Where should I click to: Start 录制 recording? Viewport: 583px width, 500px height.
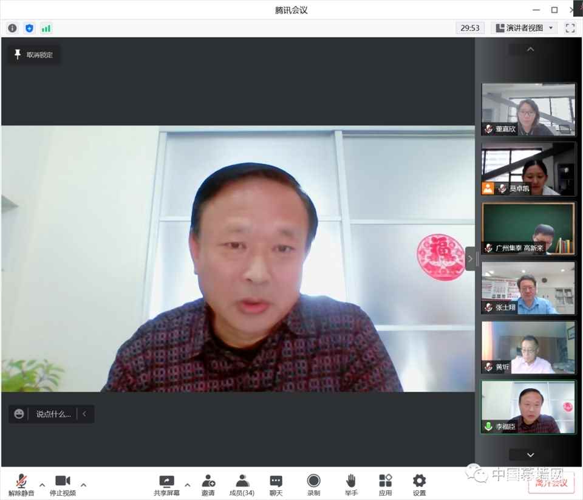[313, 485]
